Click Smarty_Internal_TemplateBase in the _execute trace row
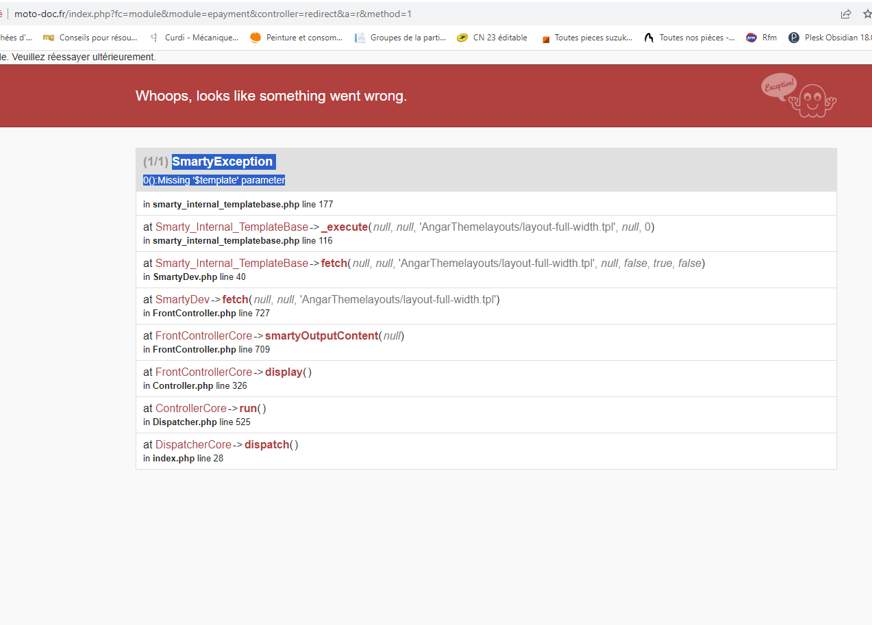872x625 pixels. click(232, 227)
